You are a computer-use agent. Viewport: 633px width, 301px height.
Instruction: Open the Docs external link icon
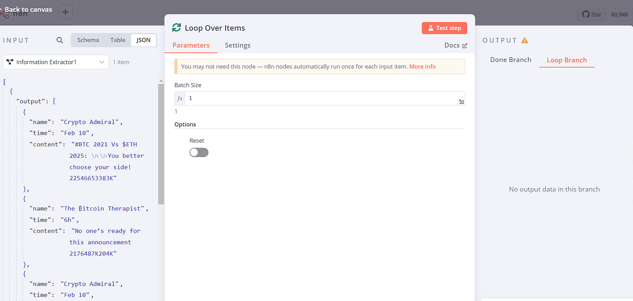click(465, 45)
